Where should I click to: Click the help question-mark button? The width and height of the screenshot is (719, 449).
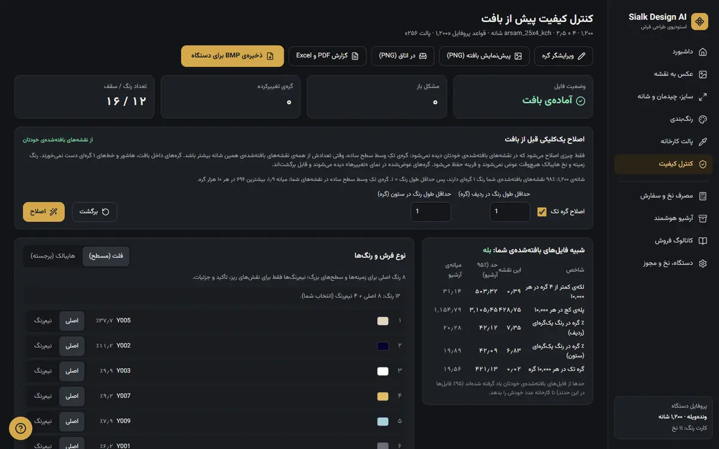(x=20, y=428)
